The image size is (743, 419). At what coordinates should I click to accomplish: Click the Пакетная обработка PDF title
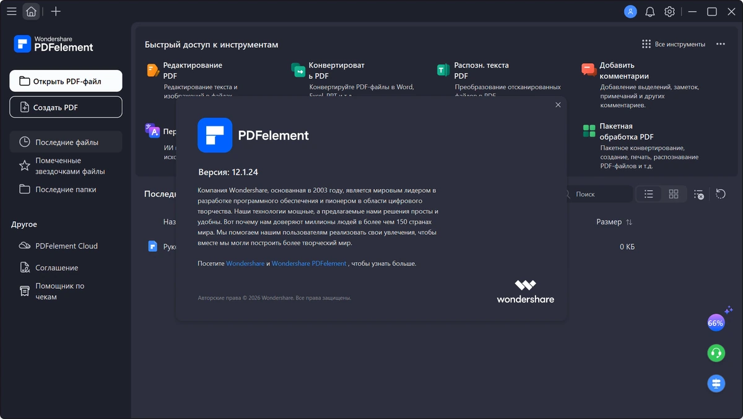pyautogui.click(x=627, y=131)
